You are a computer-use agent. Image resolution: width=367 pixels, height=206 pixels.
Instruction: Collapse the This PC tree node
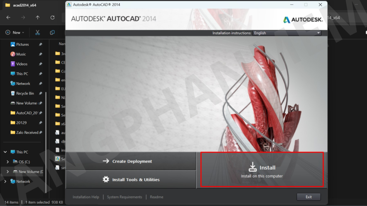click(x=5, y=152)
